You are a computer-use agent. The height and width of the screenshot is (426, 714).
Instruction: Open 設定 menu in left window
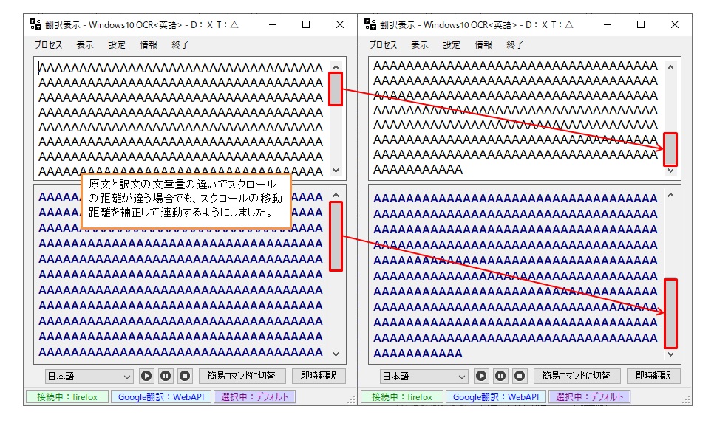click(x=117, y=44)
